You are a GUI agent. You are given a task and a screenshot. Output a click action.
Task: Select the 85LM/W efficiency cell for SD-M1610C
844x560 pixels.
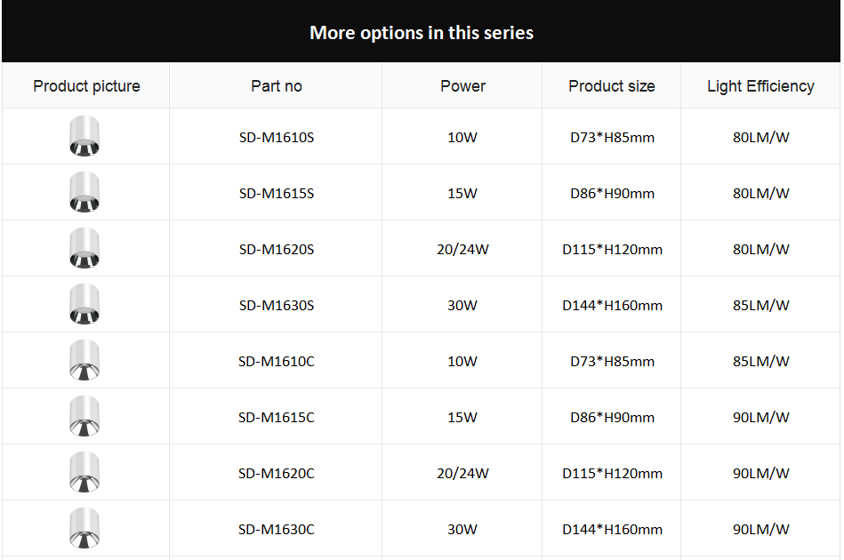point(761,362)
